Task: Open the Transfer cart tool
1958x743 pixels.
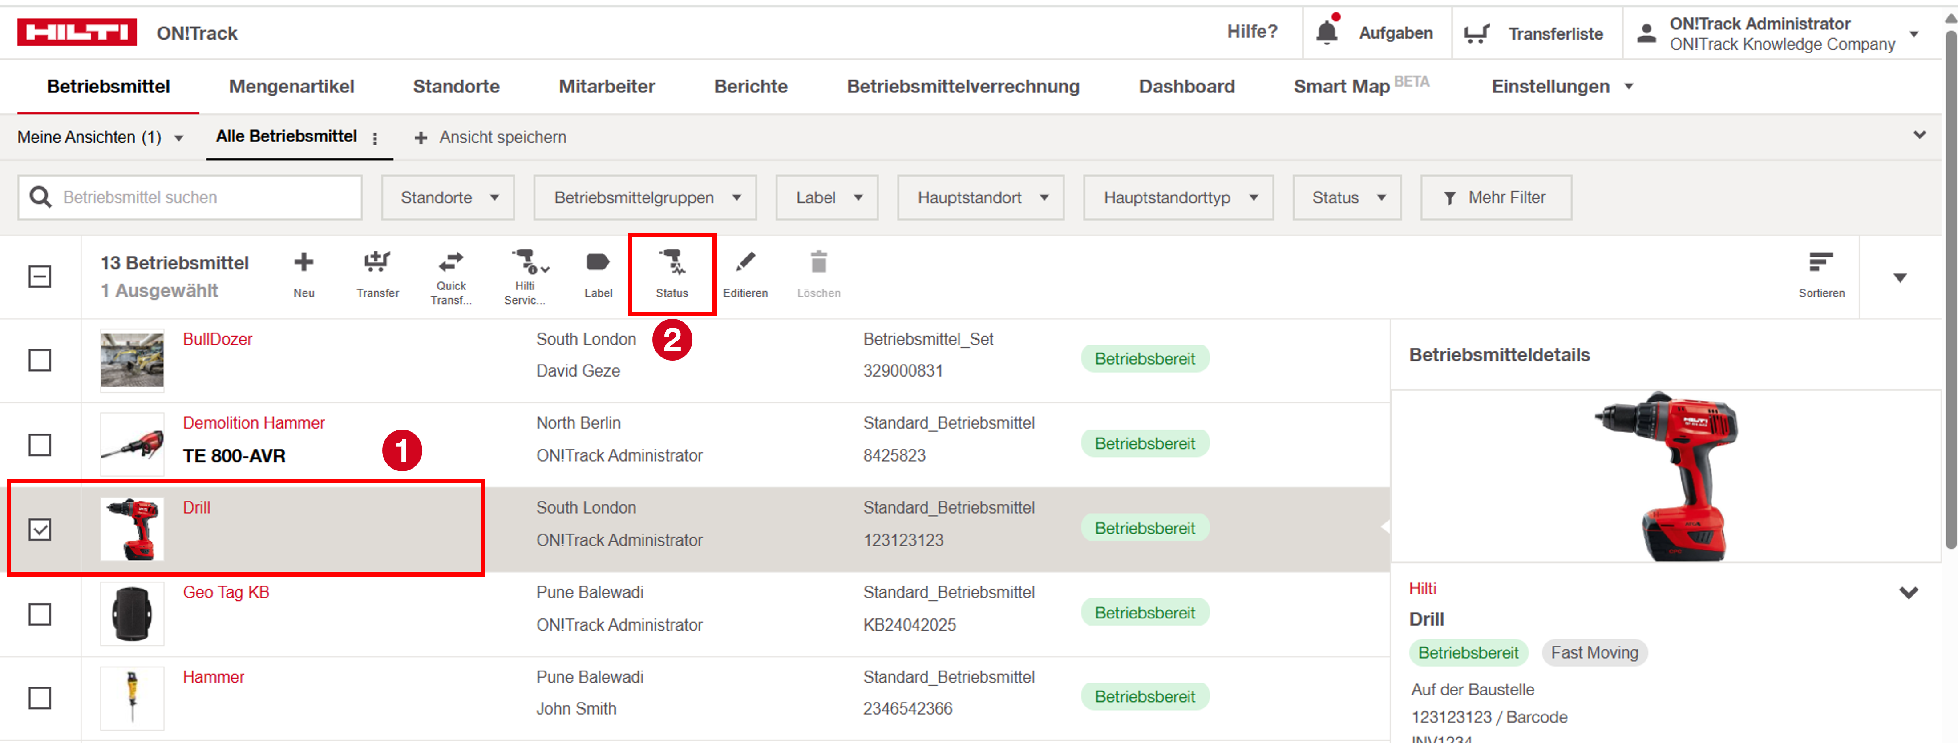Action: [x=377, y=264]
